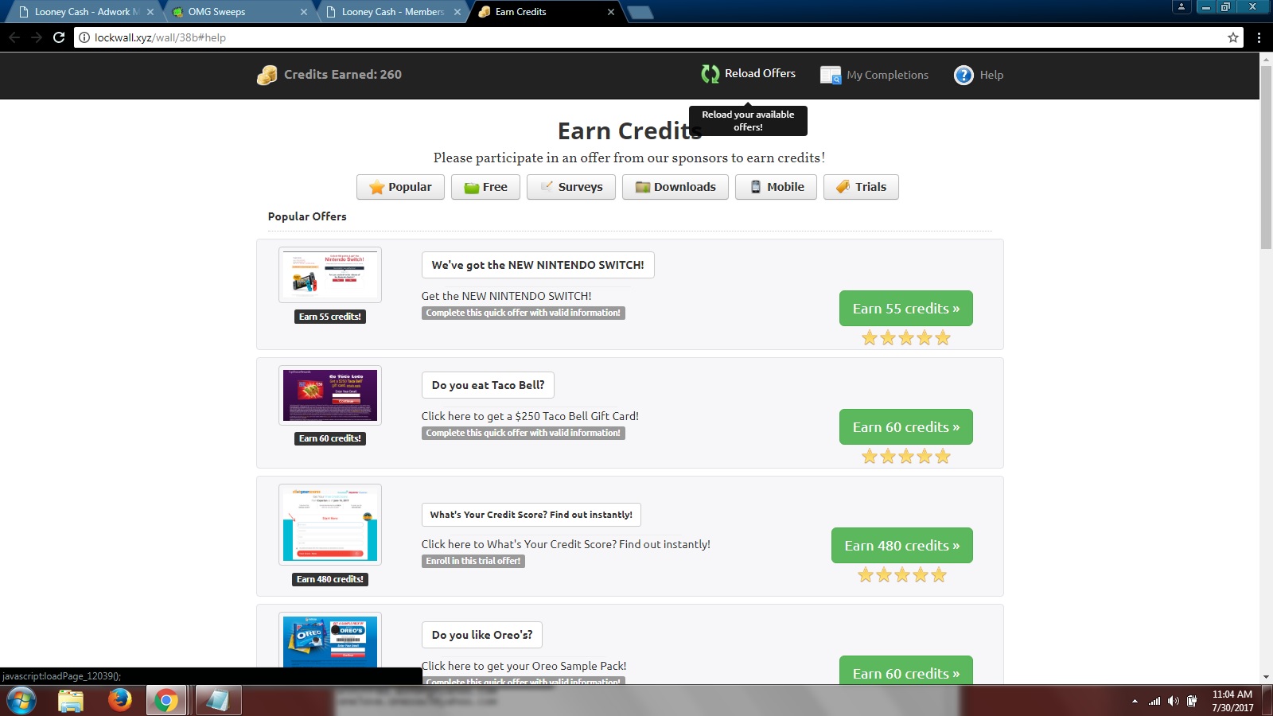Viewport: 1273px width, 716px height.
Task: Click 'Enroll in this trial offer!' tag
Action: (473, 561)
